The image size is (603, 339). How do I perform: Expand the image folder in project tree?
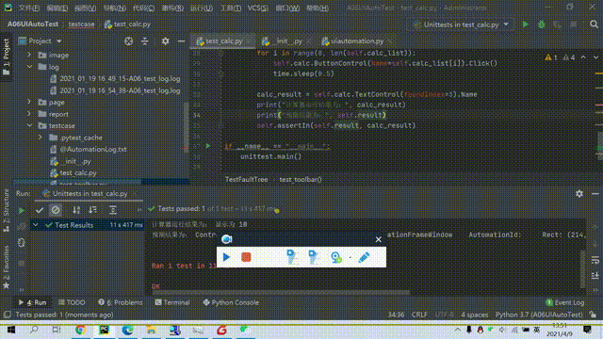pos(29,55)
